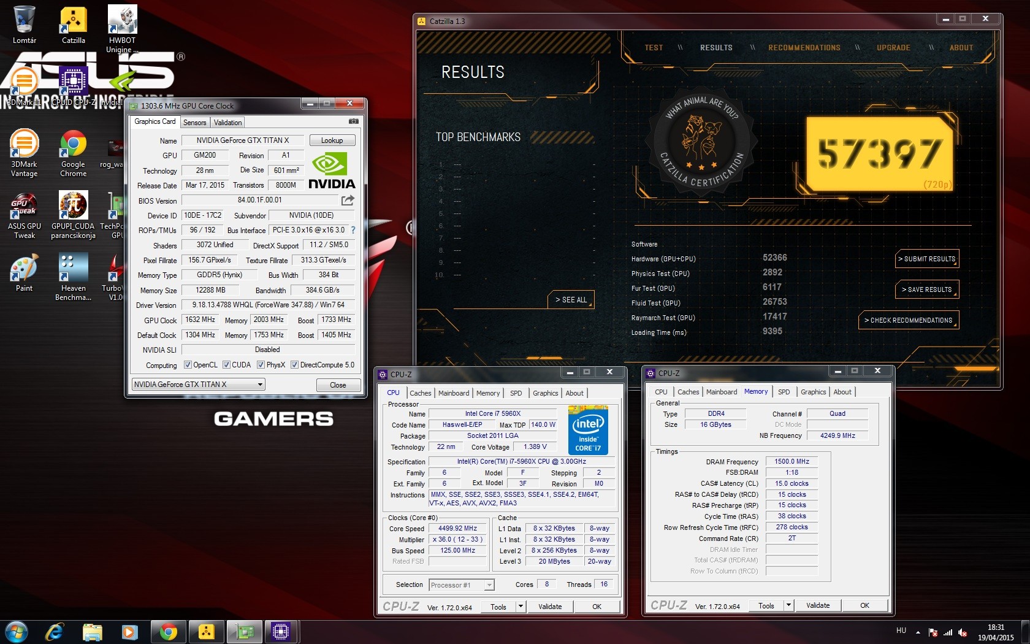Click the Close button in GPU-Z
This screenshot has width=1030, height=644.
(338, 385)
